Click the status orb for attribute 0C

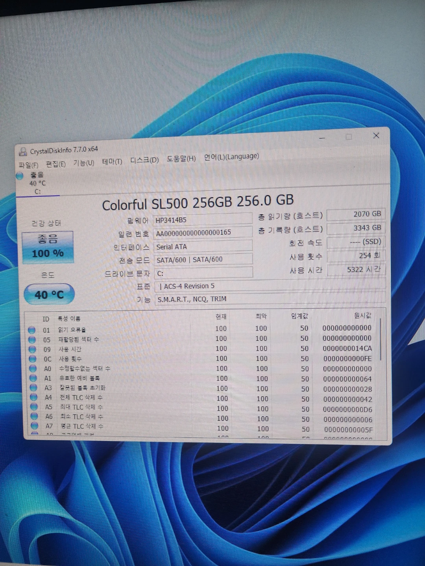[33, 359]
